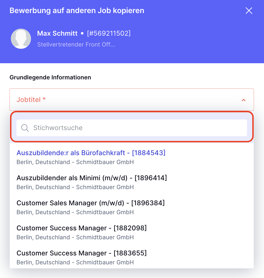This screenshot has height=278, width=264.
Task: Focus the Stichwortsuche search field
Action: [132, 128]
